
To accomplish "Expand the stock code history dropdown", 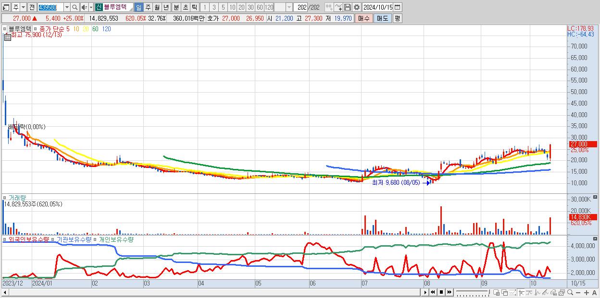I will 67,7.
